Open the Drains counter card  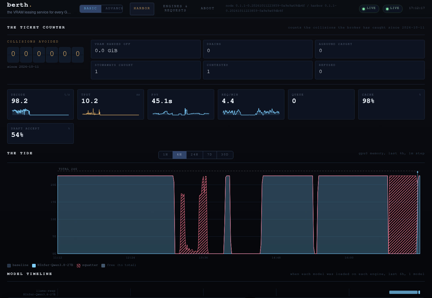(x=258, y=49)
